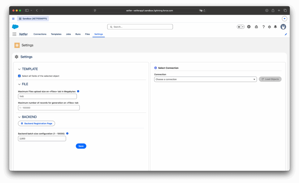Screen dimensions: 299x183
Task: Select the Settings tab
Action: point(99,34)
